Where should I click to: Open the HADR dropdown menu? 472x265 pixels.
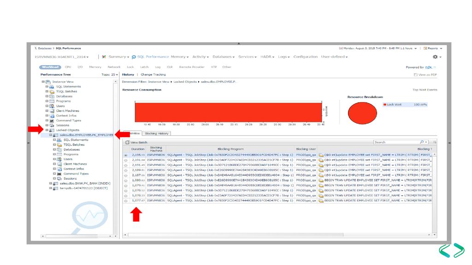(x=267, y=57)
